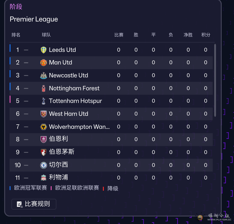Image resolution: width=234 pixels, height=224 pixels.
Task: Click the Man Utd club crest
Action: pos(44,62)
